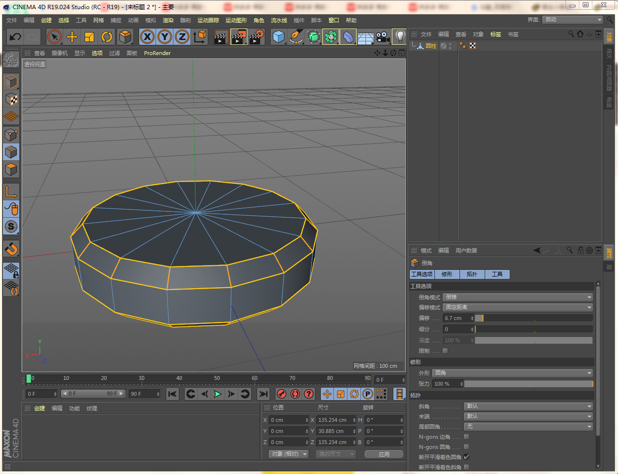The width and height of the screenshot is (618, 474).
Task: Click coordinate system toggle icon
Action: (x=200, y=37)
